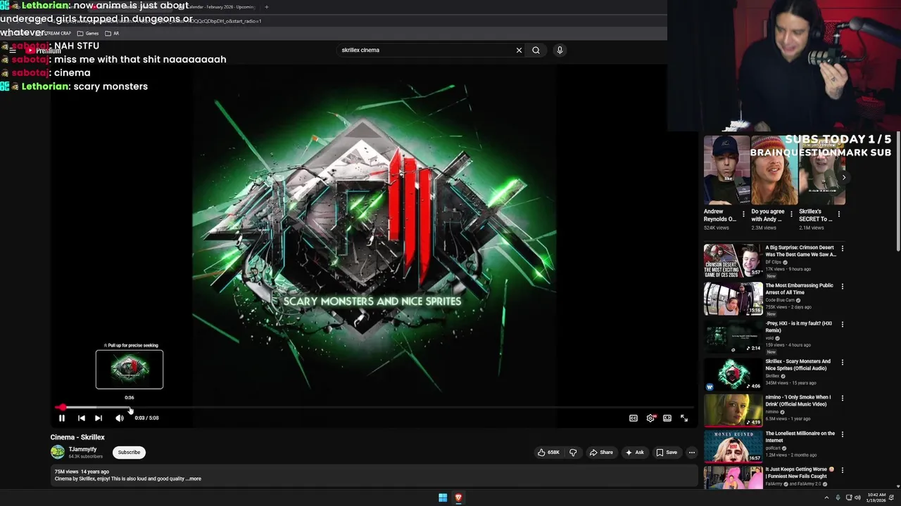Click the DF Clips channel name
This screenshot has width=901, height=506.
tap(773, 262)
